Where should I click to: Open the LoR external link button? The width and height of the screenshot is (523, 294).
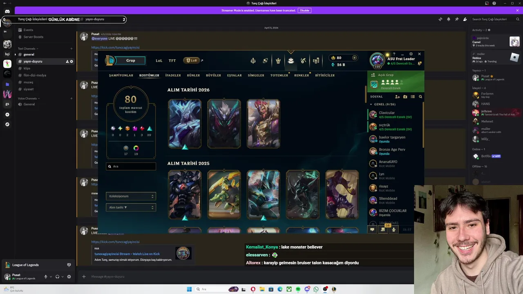(x=193, y=60)
